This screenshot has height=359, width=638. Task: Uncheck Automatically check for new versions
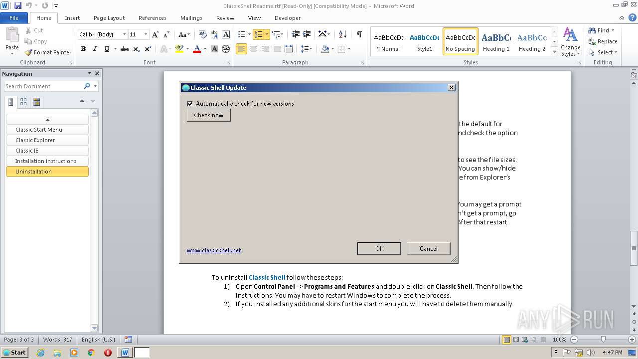[x=190, y=104]
